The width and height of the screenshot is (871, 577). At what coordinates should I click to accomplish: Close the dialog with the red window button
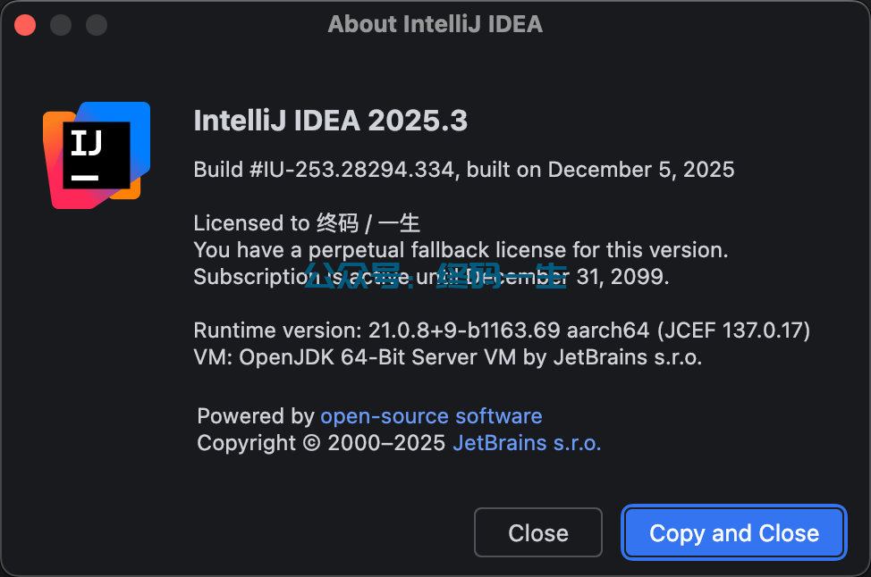(25, 24)
